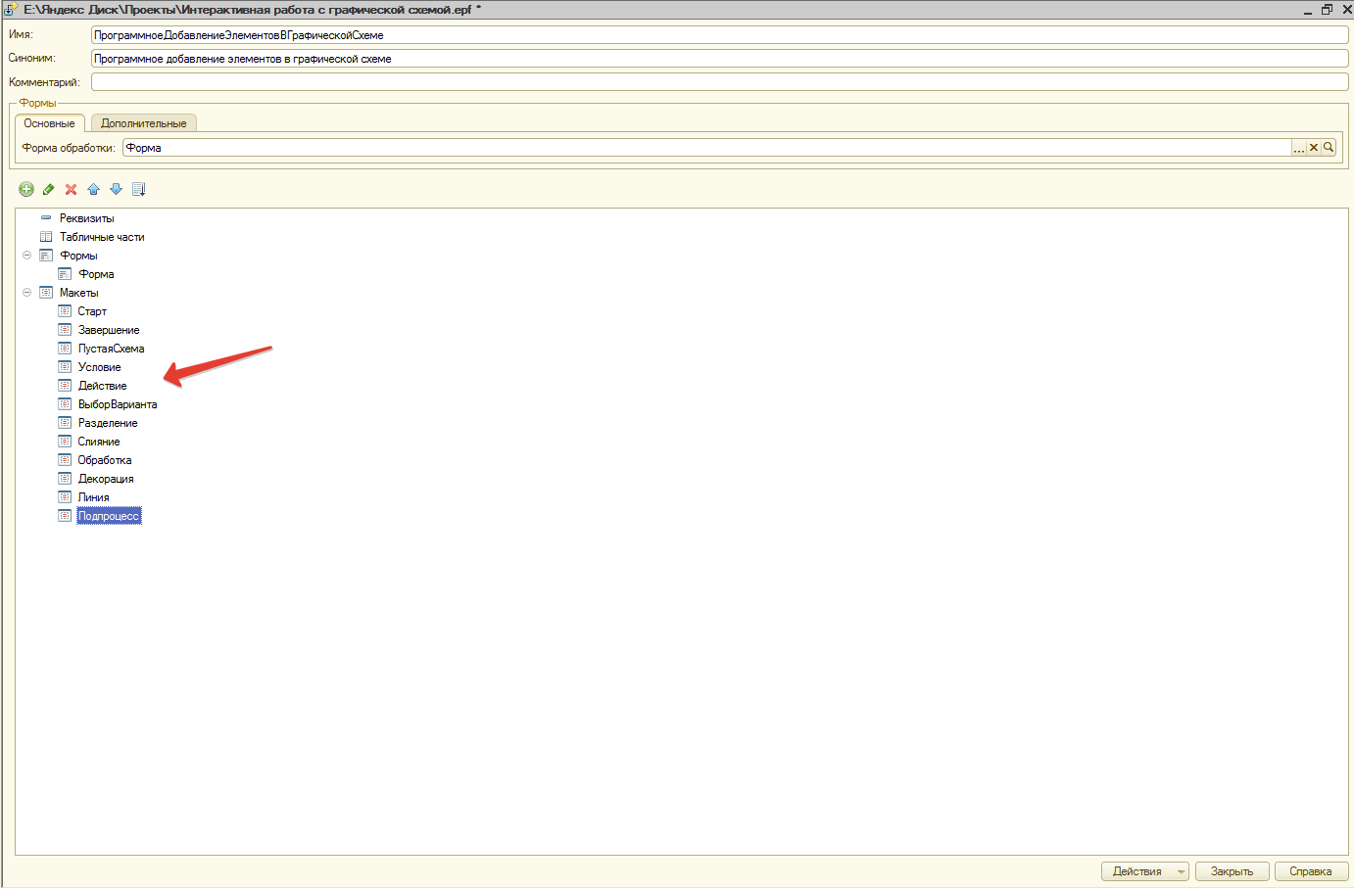Open Справка help button
Viewport: 1354px width, 889px height.
tap(1310, 871)
